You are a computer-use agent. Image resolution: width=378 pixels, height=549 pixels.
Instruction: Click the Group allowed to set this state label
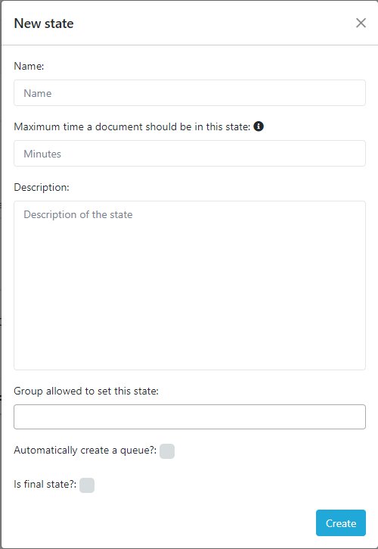(x=86, y=391)
